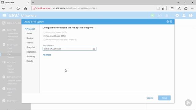Open System View in sidebar
Image resolution: width=196 pixels, height=110 pixels.
(x=13, y=34)
